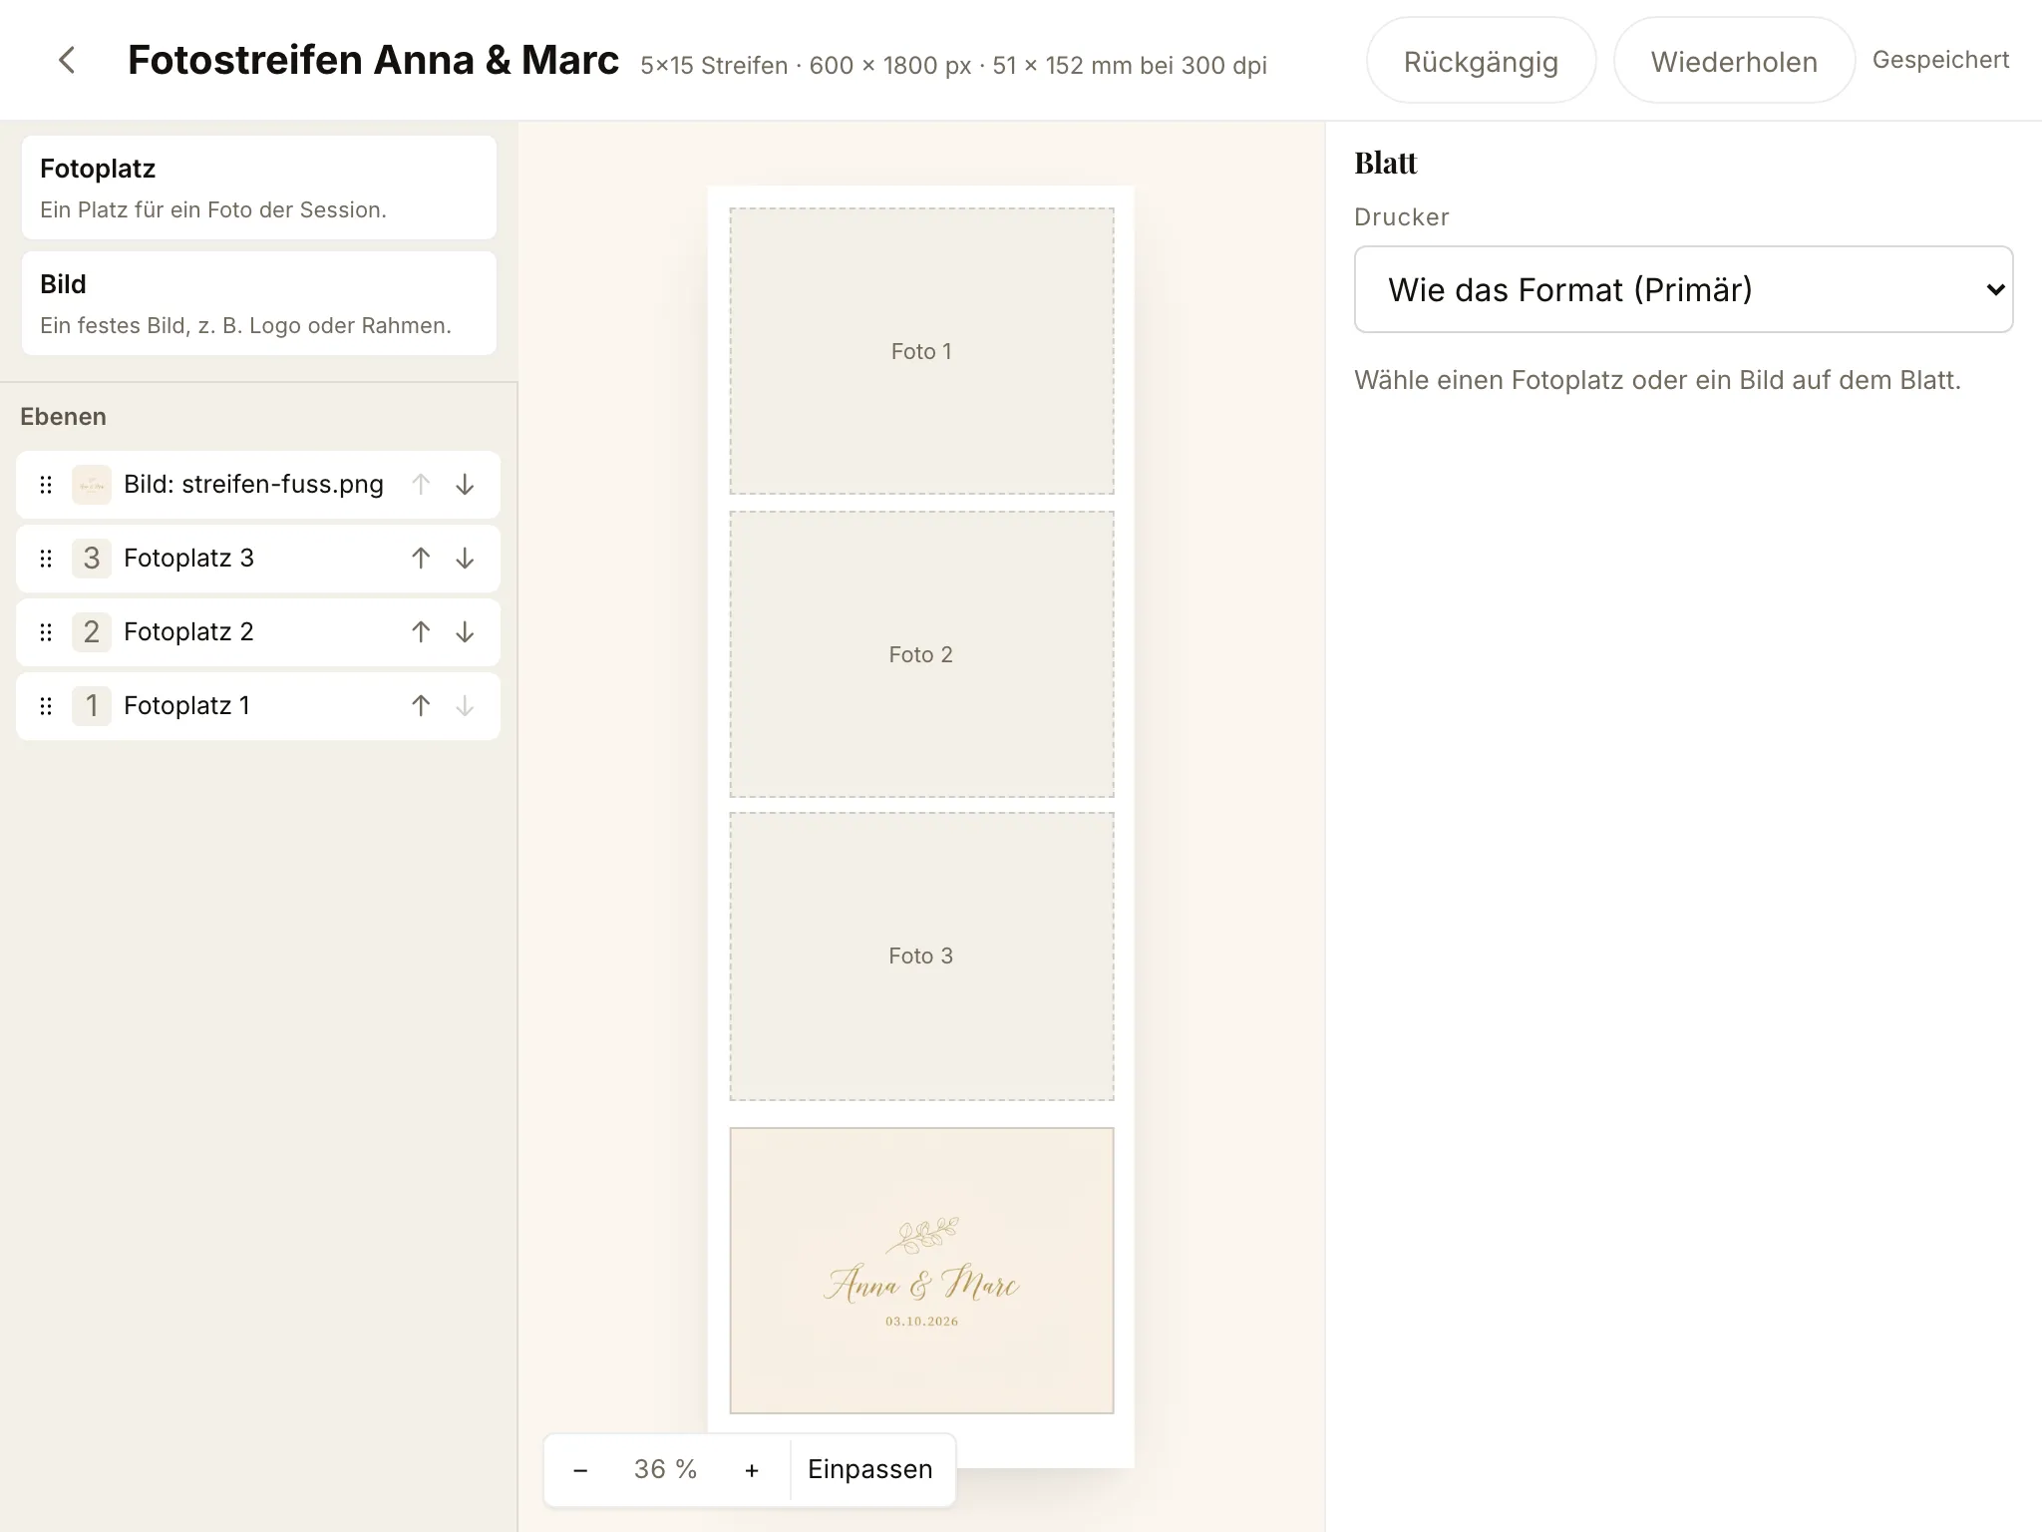
Task: Click the streifen-fuss.png layer thumbnail
Action: click(x=92, y=485)
